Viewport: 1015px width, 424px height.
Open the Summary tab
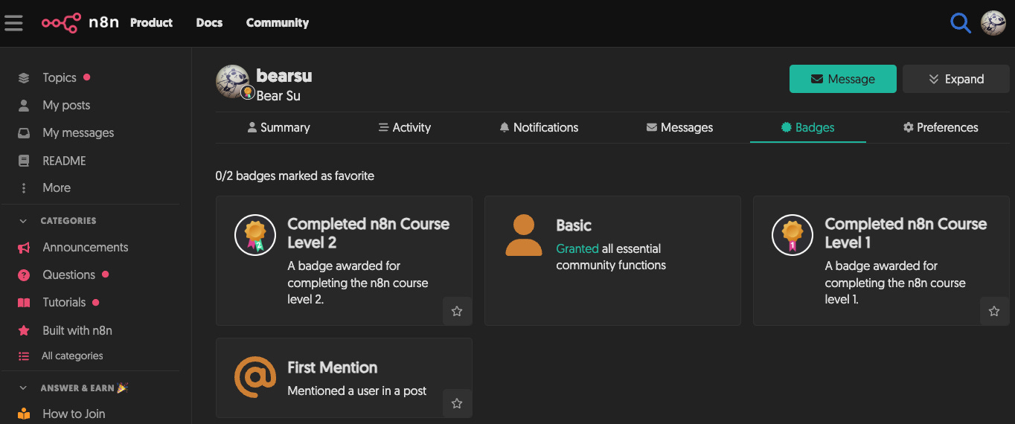[x=278, y=127]
